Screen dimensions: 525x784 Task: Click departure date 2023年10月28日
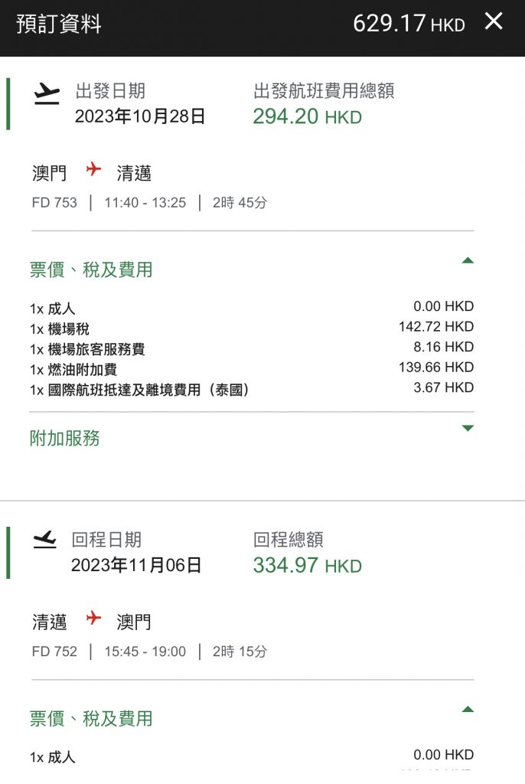(140, 116)
